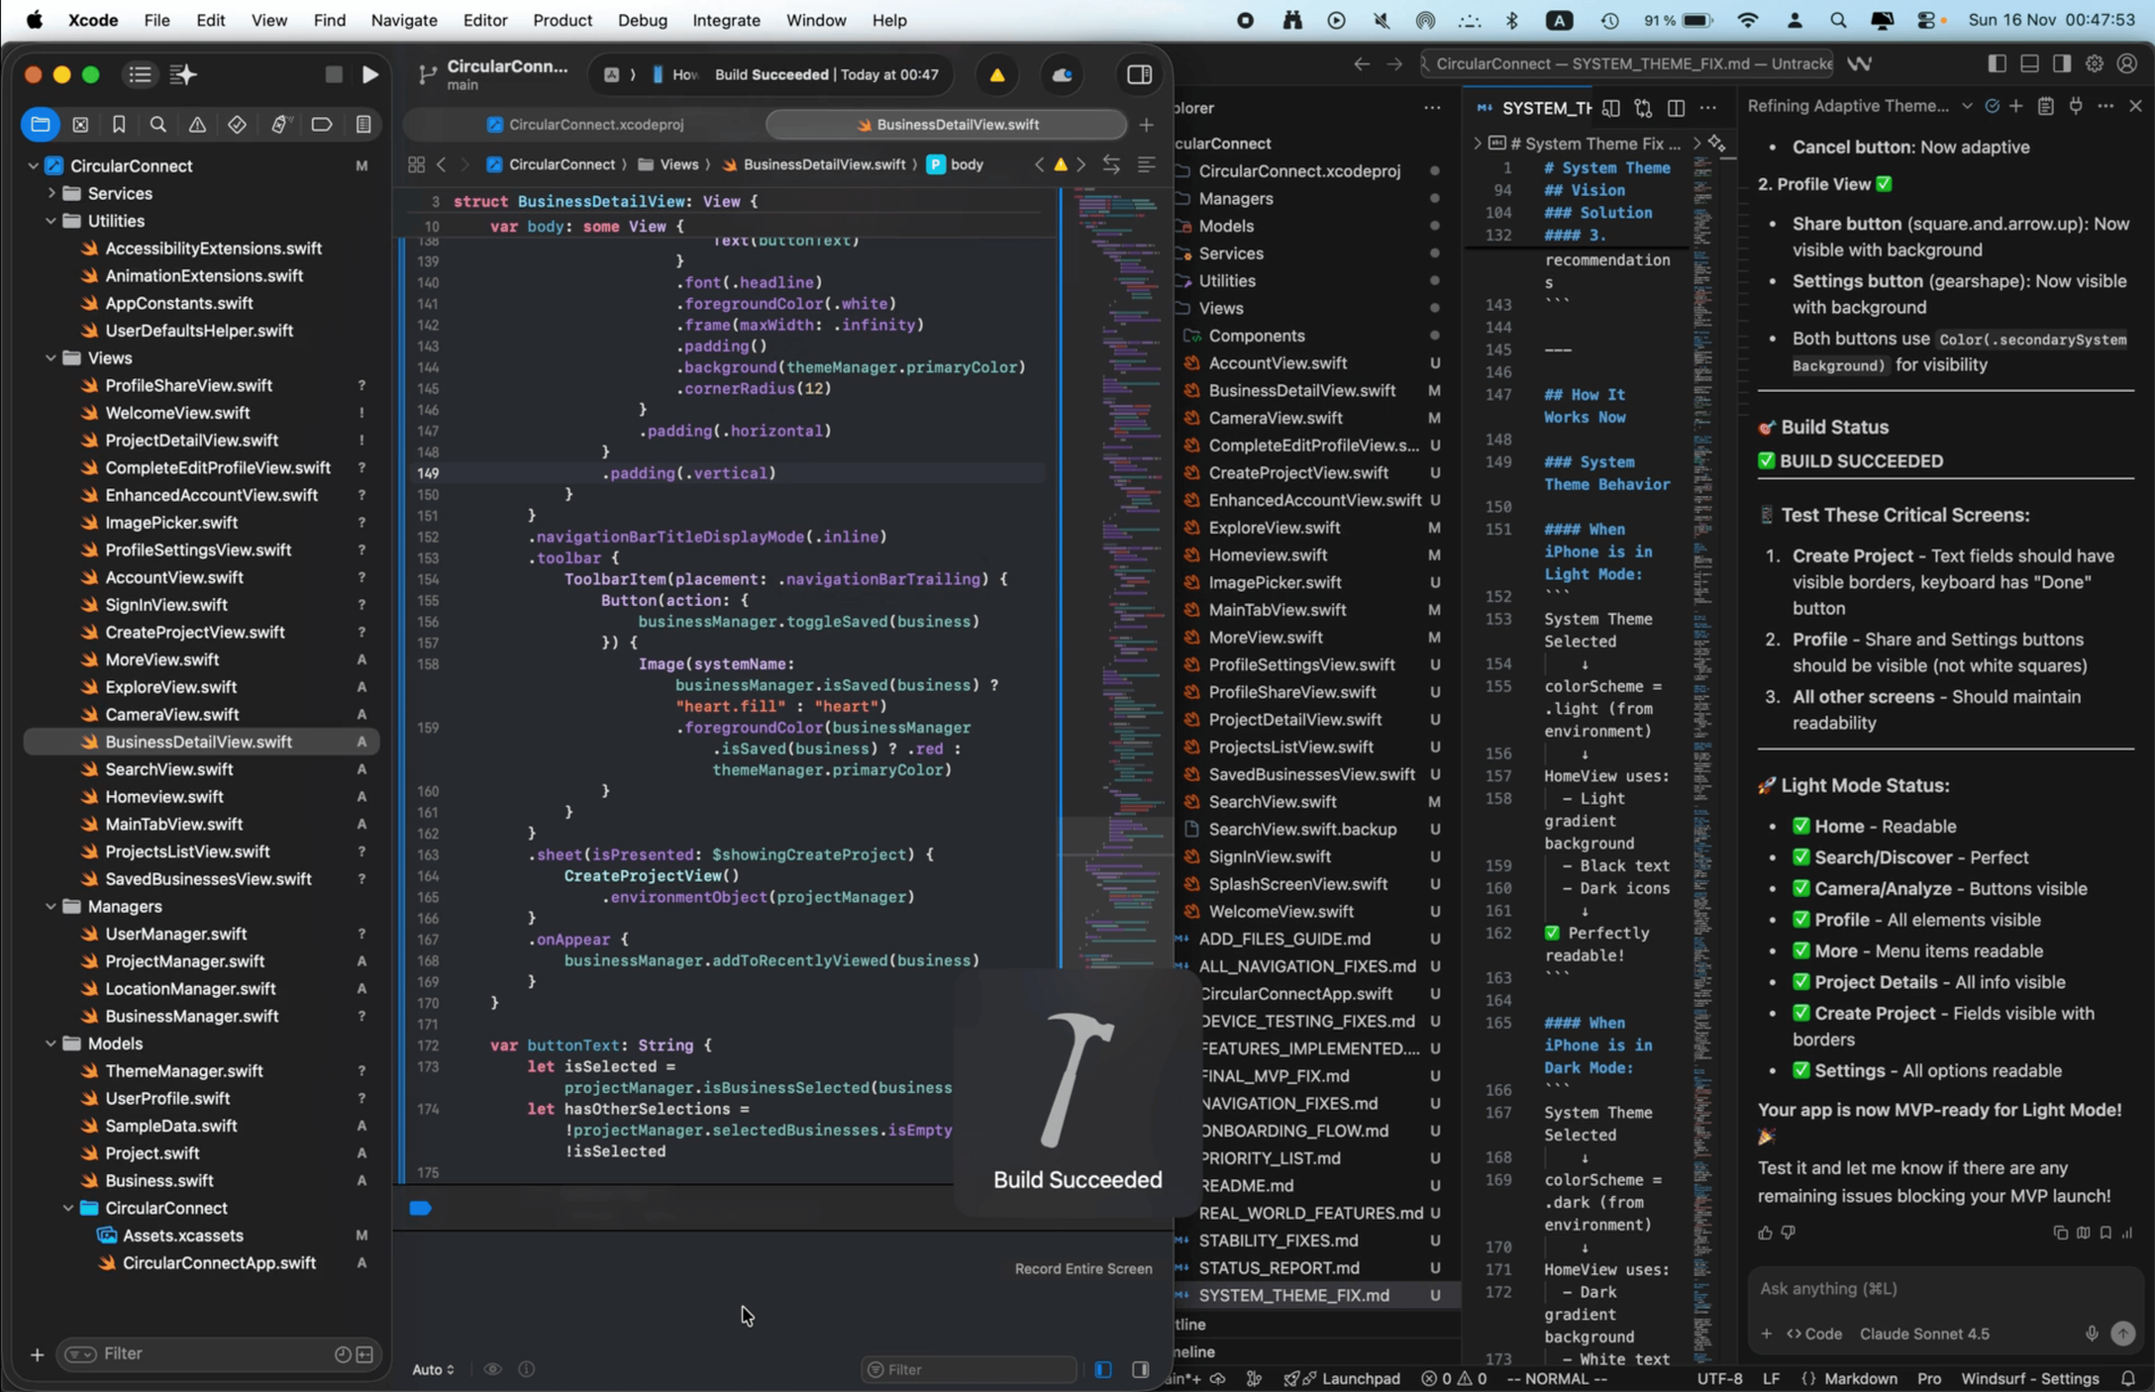
Task: Click the Launchpad status bar item
Action: [x=1360, y=1378]
